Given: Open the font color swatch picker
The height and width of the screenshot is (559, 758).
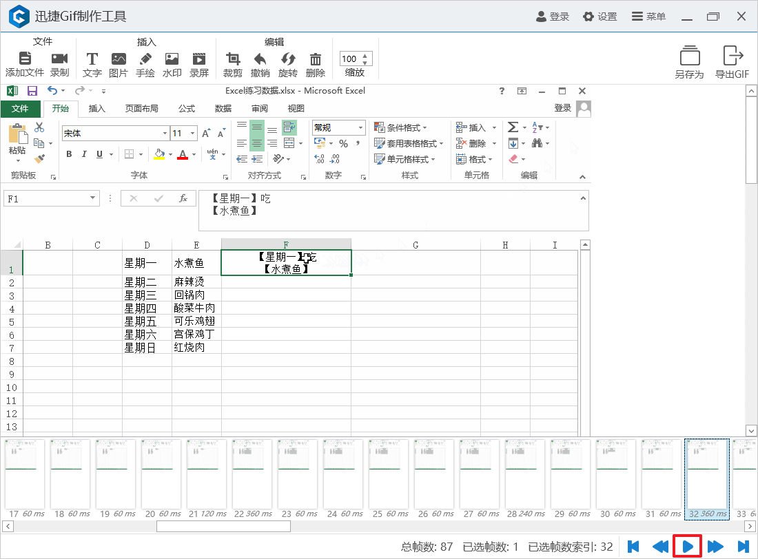Looking at the screenshot, I should (x=183, y=154).
